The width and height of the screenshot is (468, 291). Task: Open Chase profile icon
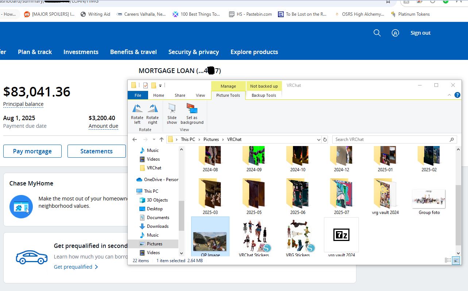coord(395,33)
